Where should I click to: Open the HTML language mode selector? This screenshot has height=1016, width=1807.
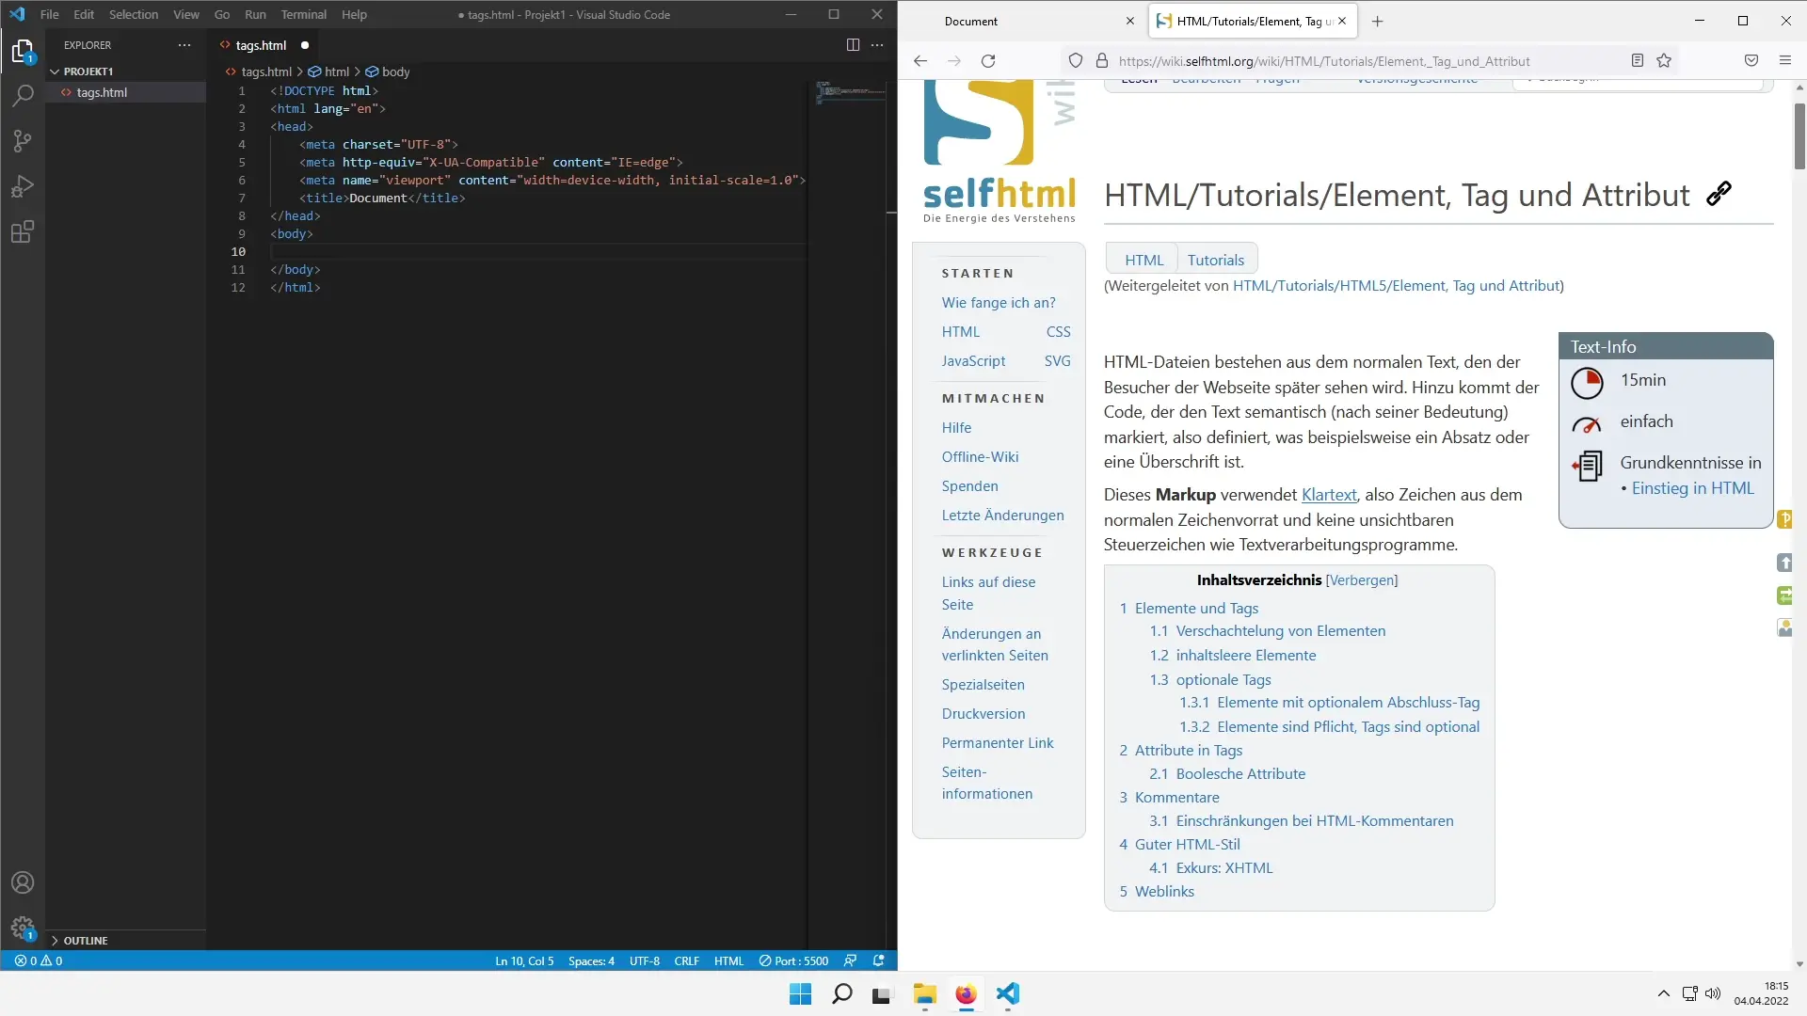728,961
